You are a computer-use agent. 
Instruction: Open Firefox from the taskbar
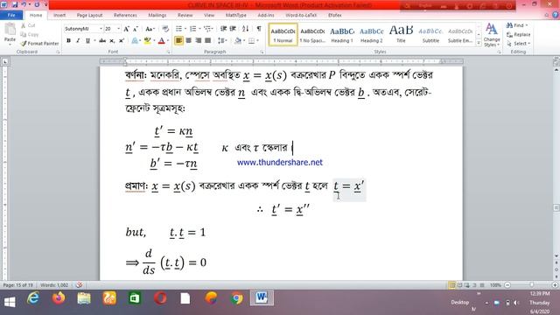[59, 297]
